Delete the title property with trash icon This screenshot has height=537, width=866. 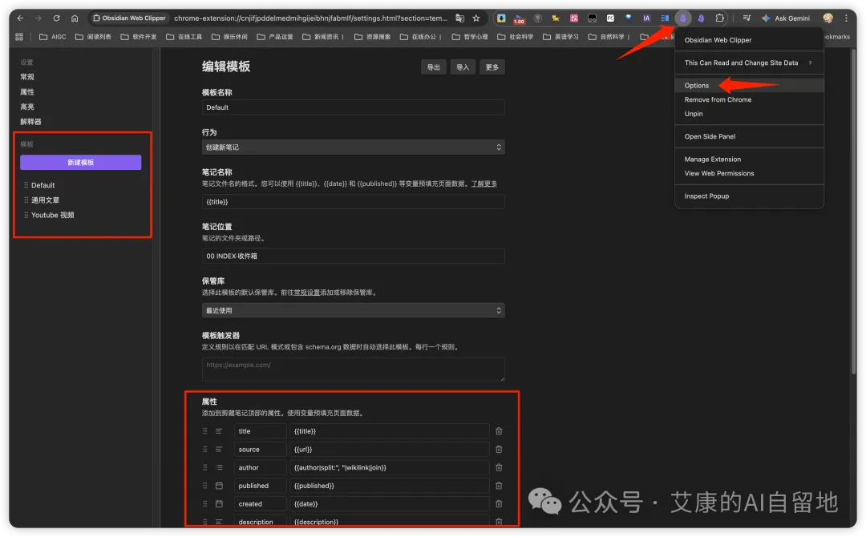click(499, 431)
